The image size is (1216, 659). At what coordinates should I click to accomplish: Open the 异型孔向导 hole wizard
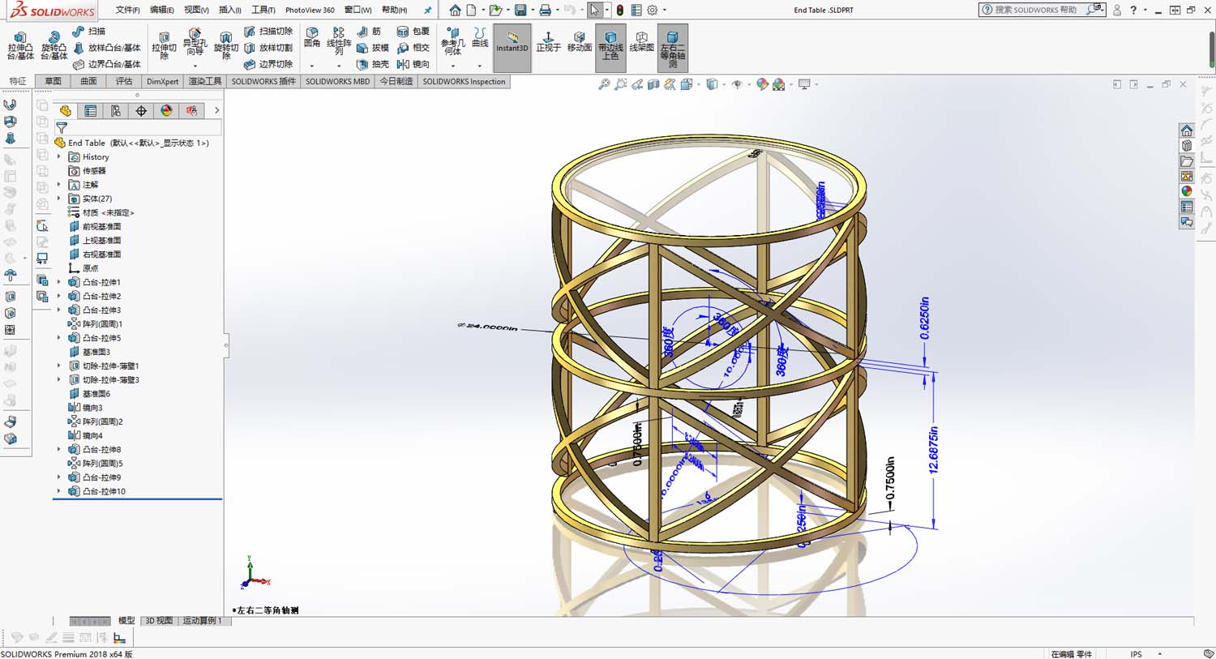(195, 44)
